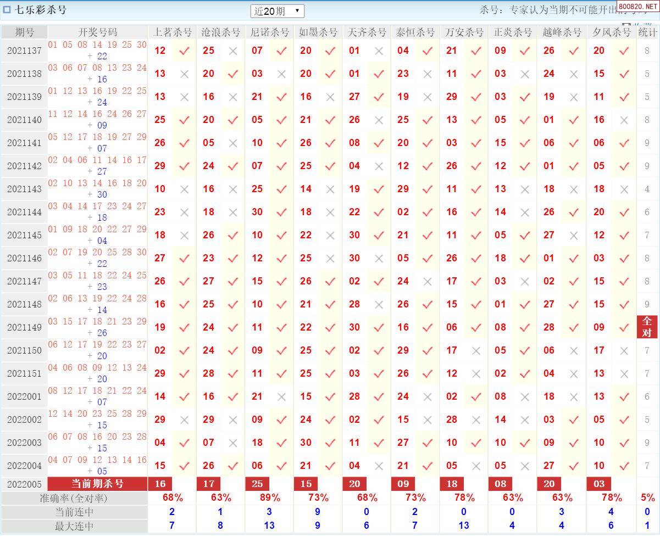The height and width of the screenshot is (537, 660).
Task: Click the 全对 badge in row 2021149
Action: coord(647,327)
